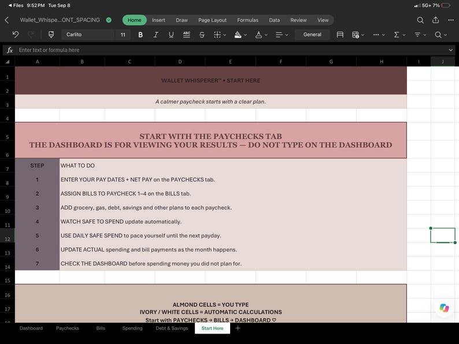Viewport: 459px width, 344px height.
Task: Select 'A calmer paycheck starts with a clear plan' cell
Action: point(211,102)
